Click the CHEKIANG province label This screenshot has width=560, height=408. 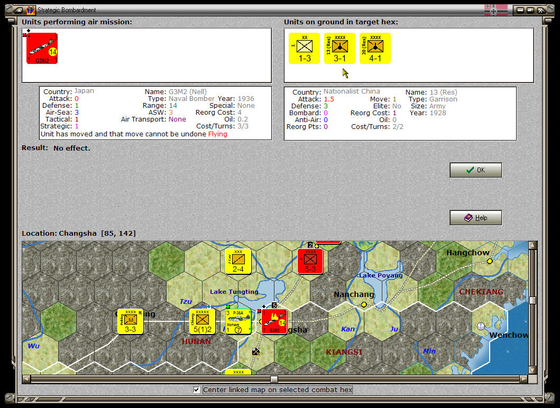point(481,292)
